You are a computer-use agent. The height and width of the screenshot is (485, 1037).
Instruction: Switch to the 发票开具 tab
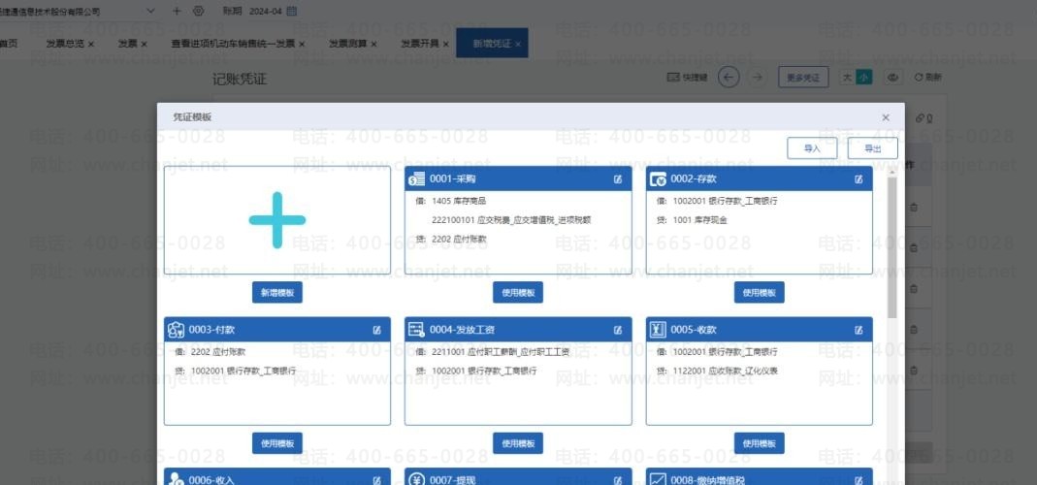click(x=420, y=43)
